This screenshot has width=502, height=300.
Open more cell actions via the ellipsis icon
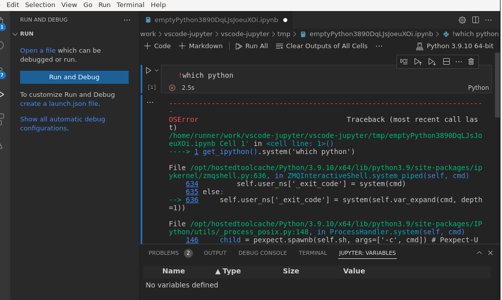click(458, 61)
